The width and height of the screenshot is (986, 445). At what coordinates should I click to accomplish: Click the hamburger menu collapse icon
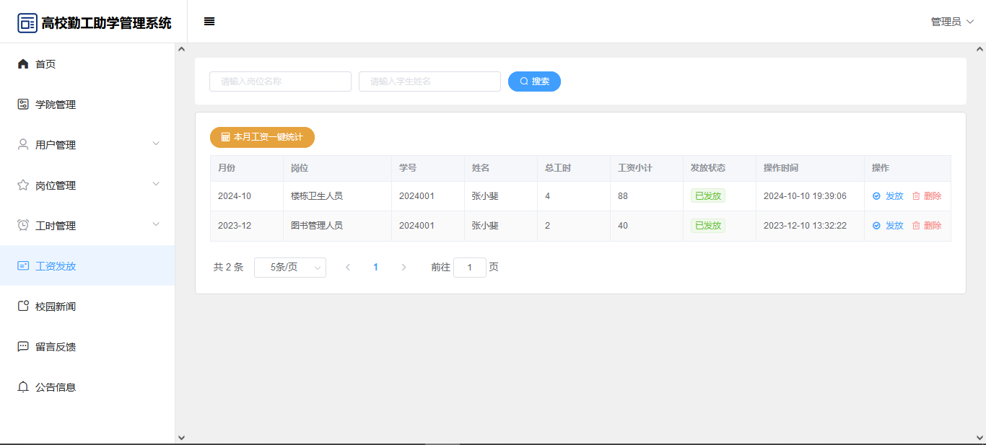click(209, 22)
